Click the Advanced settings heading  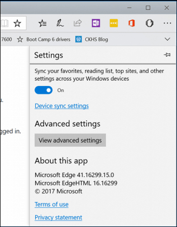click(x=67, y=124)
